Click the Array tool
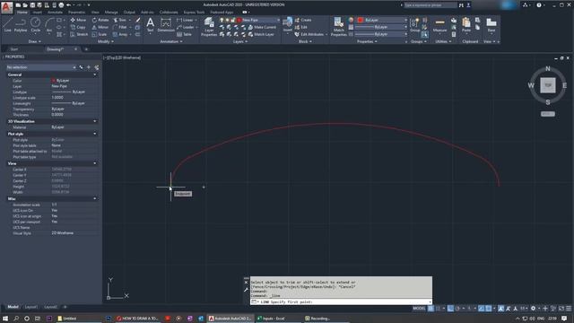The image size is (574, 323). [x=120, y=34]
